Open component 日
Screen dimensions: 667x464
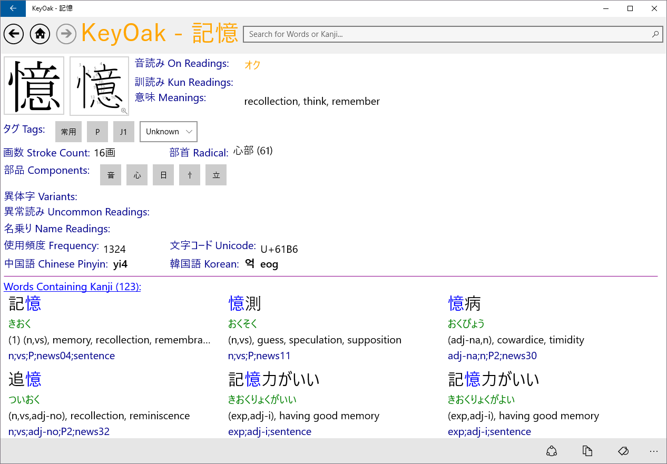[x=163, y=175]
